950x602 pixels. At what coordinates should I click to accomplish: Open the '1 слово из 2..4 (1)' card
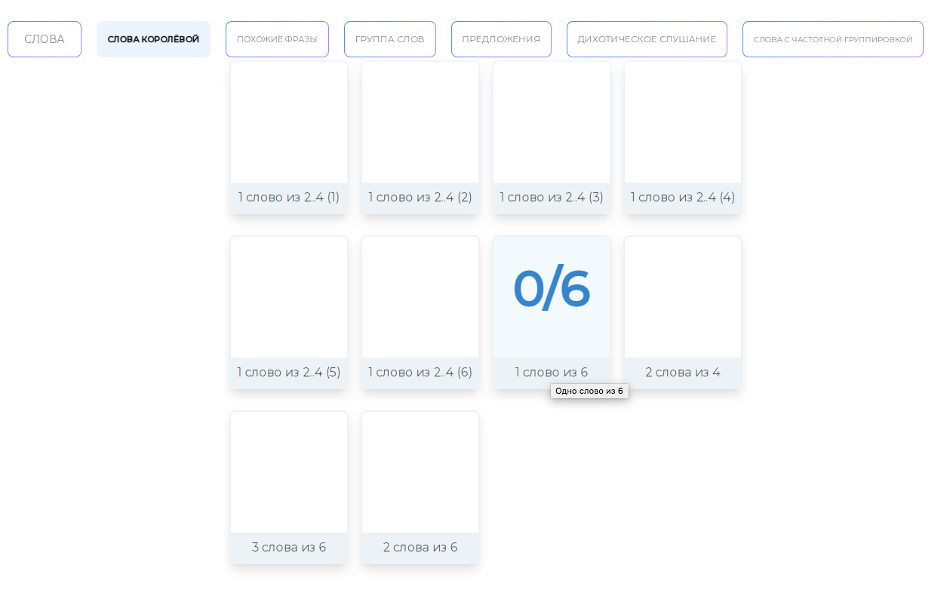point(289,137)
